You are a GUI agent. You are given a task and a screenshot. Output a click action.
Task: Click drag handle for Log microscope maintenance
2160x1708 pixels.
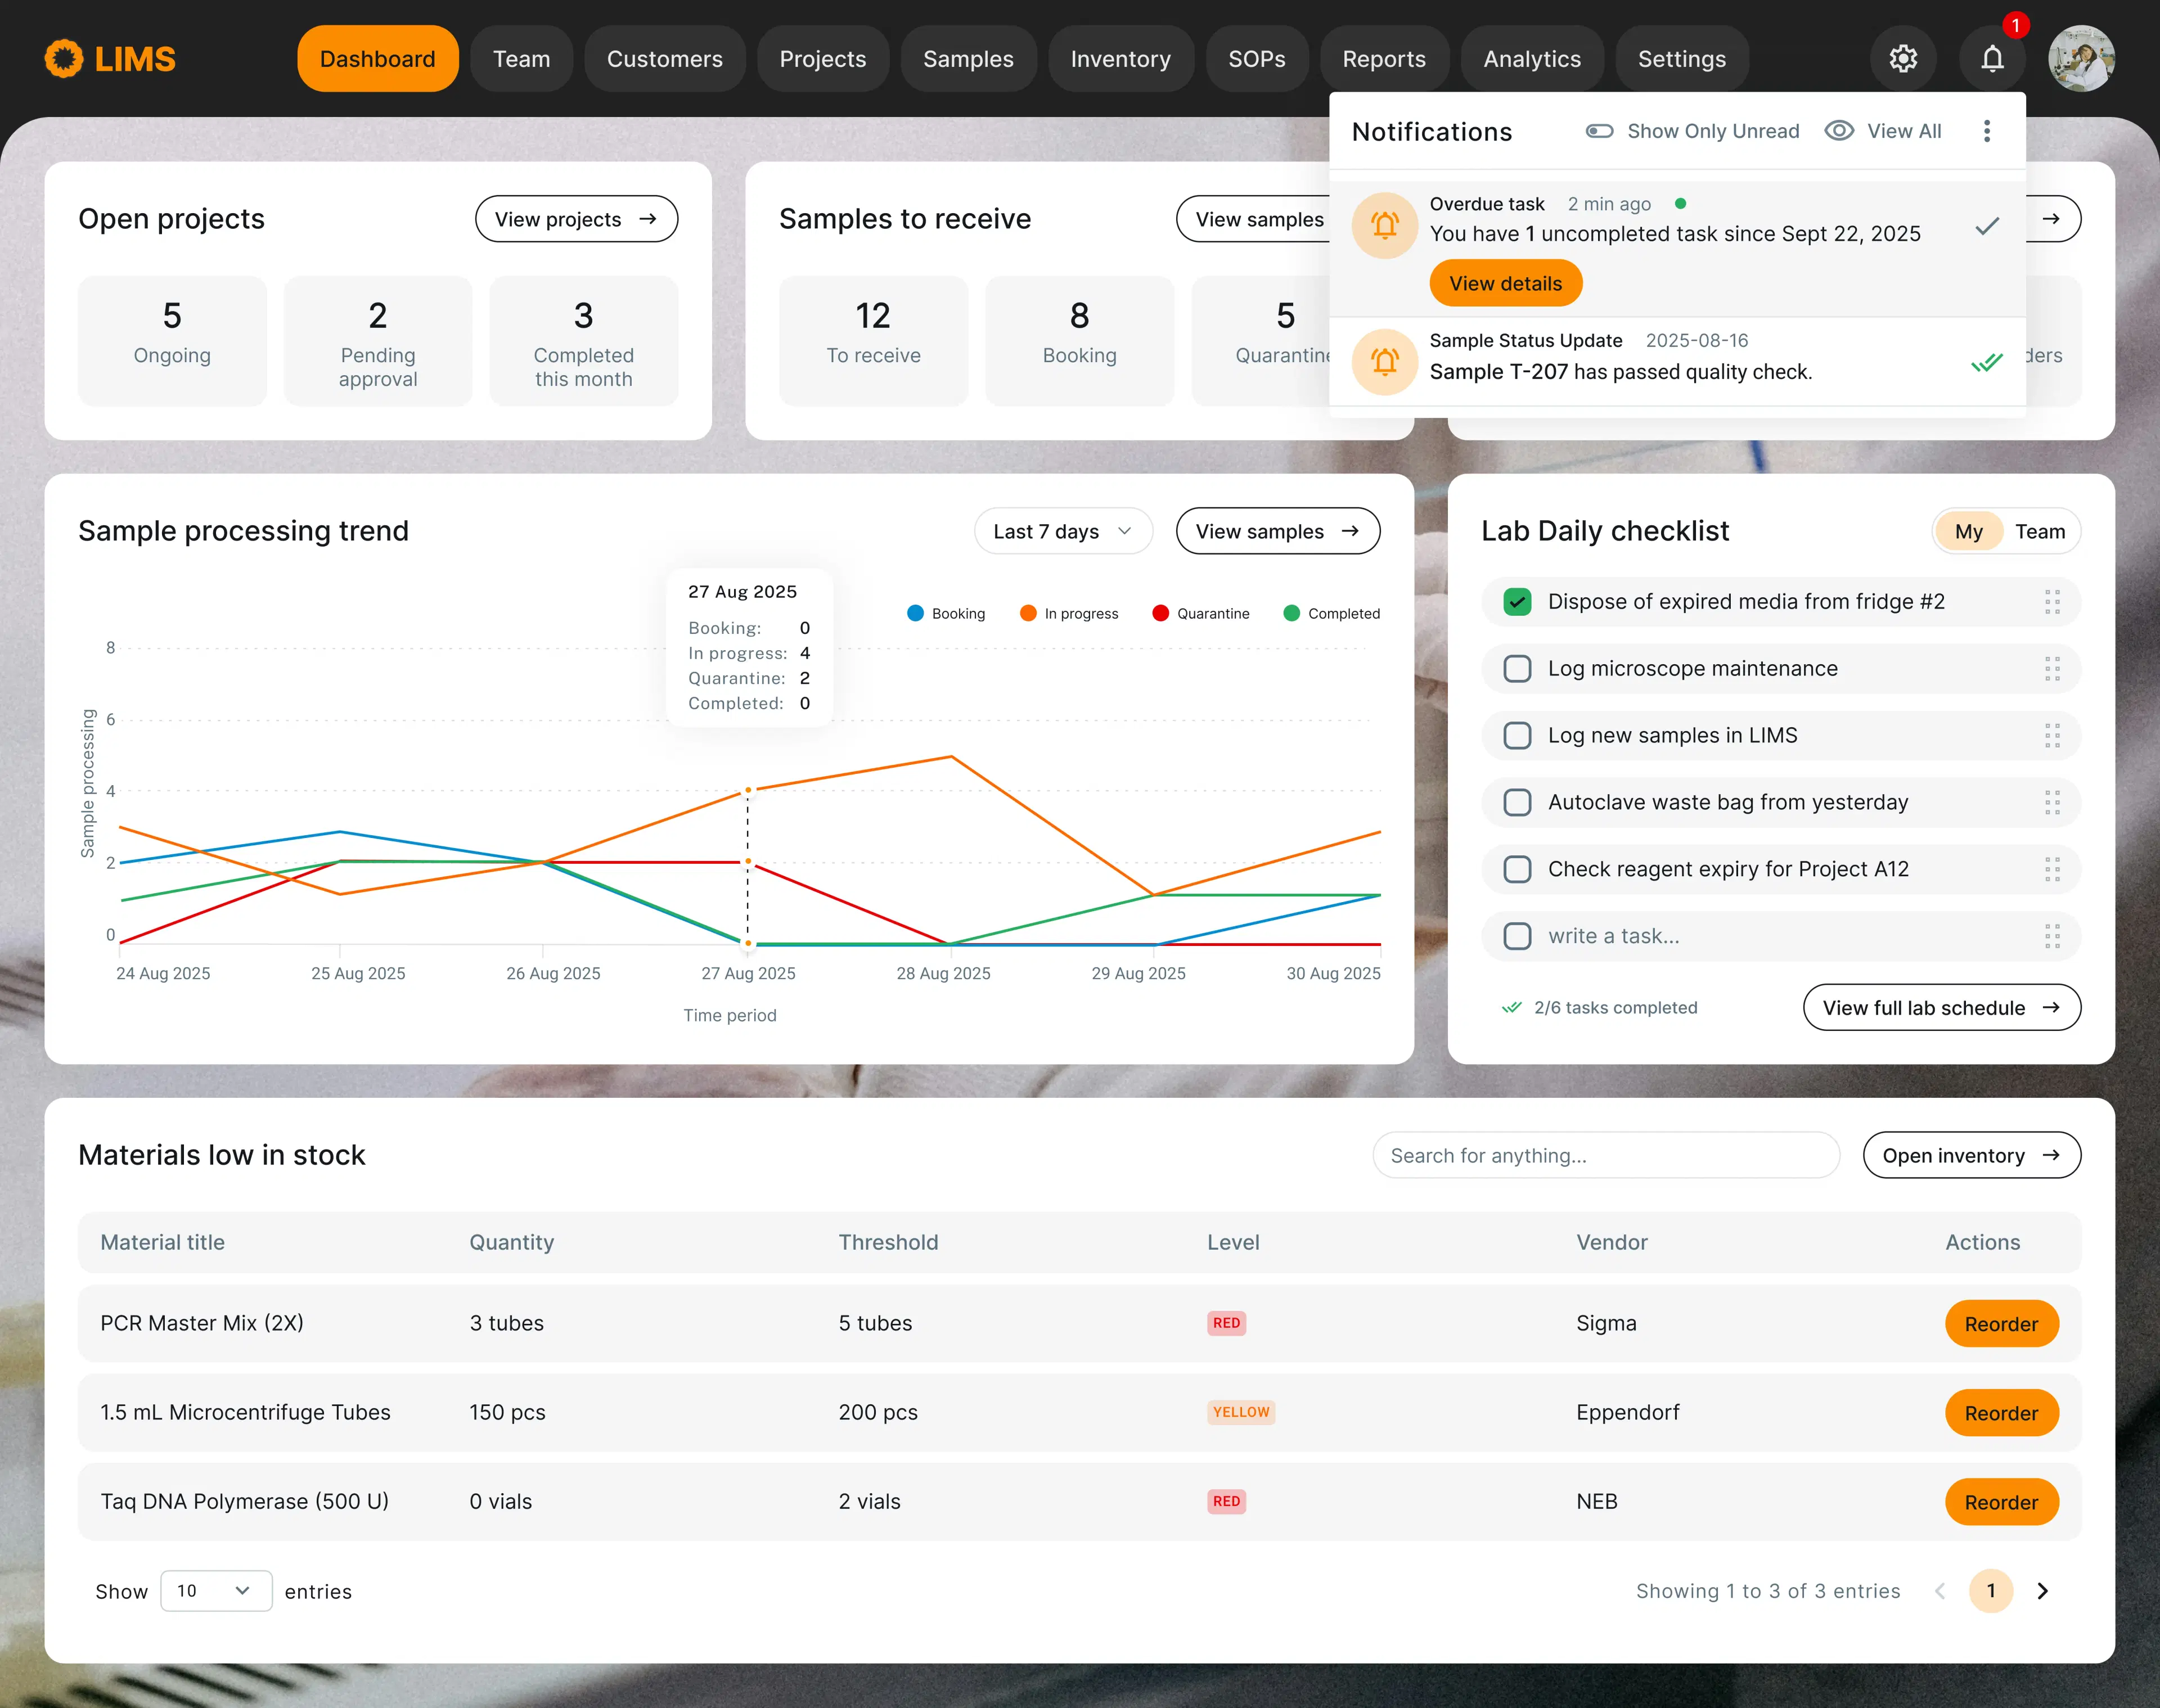(2052, 669)
